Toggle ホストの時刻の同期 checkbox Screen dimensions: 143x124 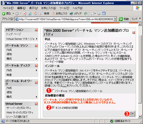coord(53,108)
